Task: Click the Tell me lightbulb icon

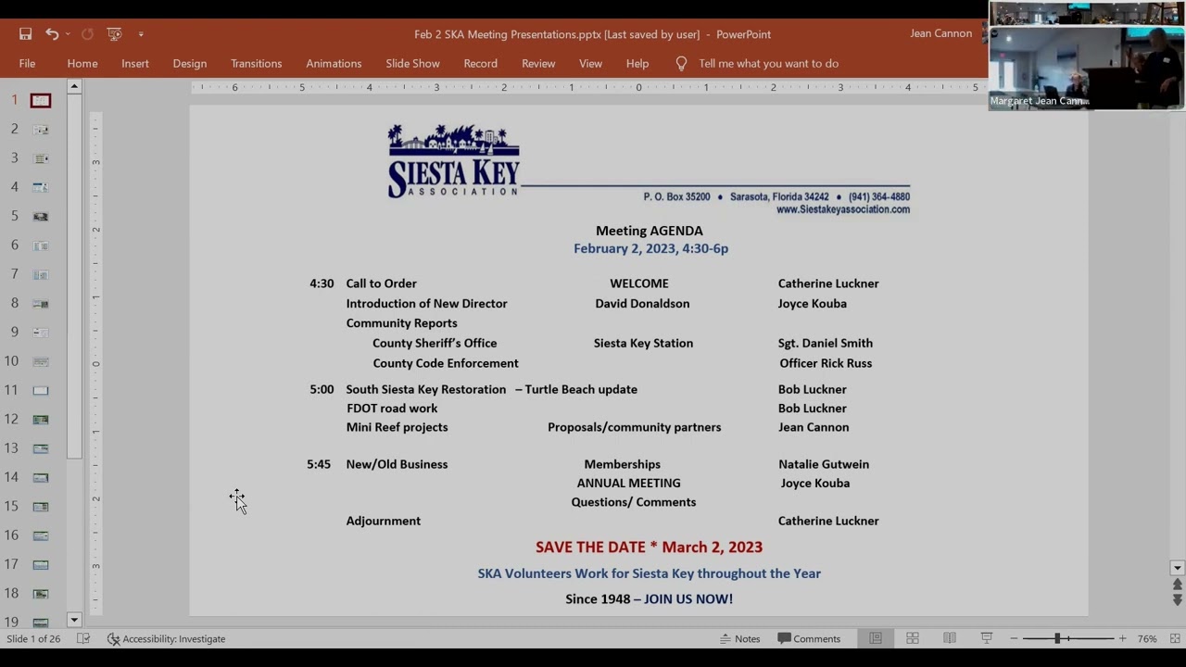Action: pos(681,64)
